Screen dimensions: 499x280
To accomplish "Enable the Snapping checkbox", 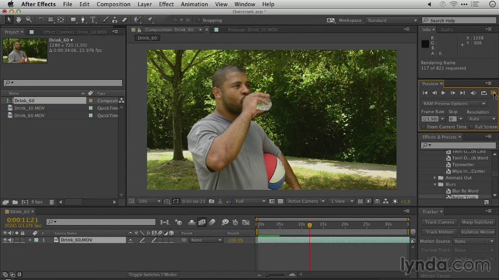I will [199, 20].
